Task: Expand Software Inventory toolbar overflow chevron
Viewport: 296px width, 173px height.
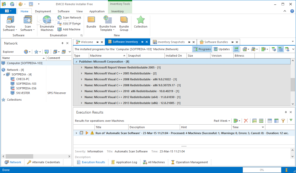Action: pos(293,49)
